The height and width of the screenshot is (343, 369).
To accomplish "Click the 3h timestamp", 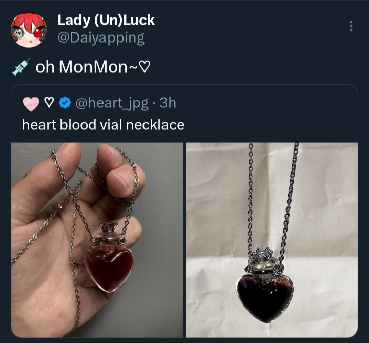I will tap(168, 103).
